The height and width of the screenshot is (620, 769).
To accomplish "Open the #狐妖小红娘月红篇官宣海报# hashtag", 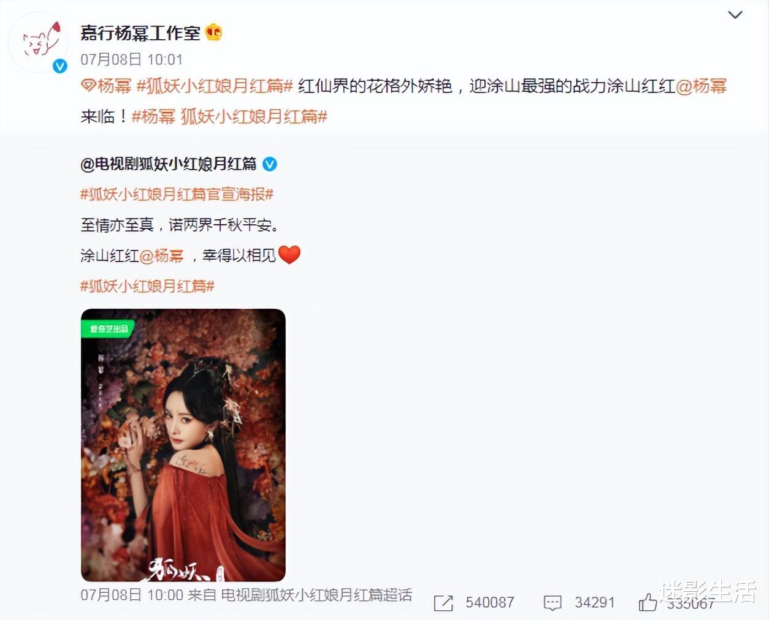I will pyautogui.click(x=177, y=194).
